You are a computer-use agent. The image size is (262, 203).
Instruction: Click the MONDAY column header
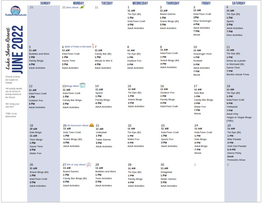pos(78,3)
